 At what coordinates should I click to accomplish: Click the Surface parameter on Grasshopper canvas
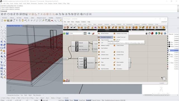pos(65,59)
